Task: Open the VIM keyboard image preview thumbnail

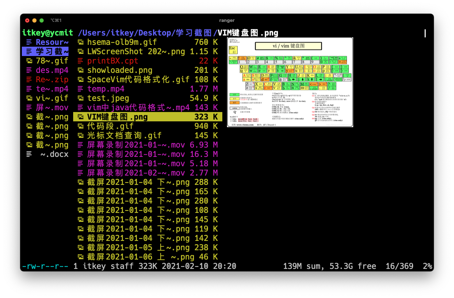Action: tap(290, 82)
